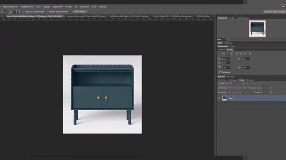Filter layers by type layers icon
Image resolution: width=286 pixels, height=160 pixels.
[x=252, y=84]
